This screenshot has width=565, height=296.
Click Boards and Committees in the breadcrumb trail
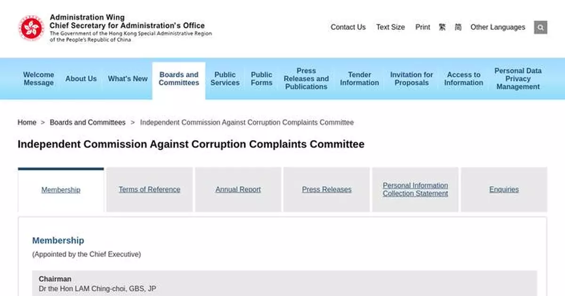(x=87, y=122)
